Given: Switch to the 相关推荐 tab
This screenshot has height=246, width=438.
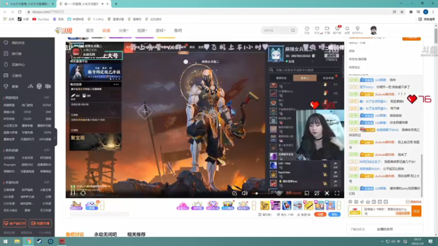Looking at the screenshot, I should tap(136, 235).
